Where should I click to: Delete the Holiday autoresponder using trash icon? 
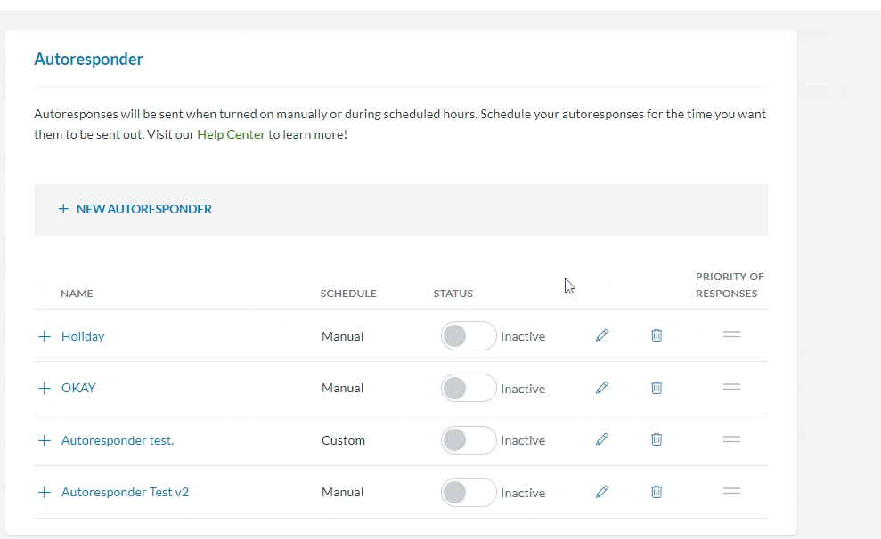657,335
